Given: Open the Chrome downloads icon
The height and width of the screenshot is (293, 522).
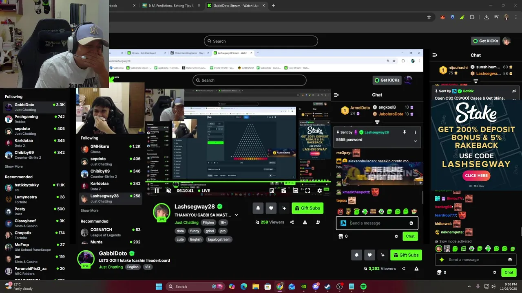Looking at the screenshot, I should pyautogui.click(x=487, y=17).
